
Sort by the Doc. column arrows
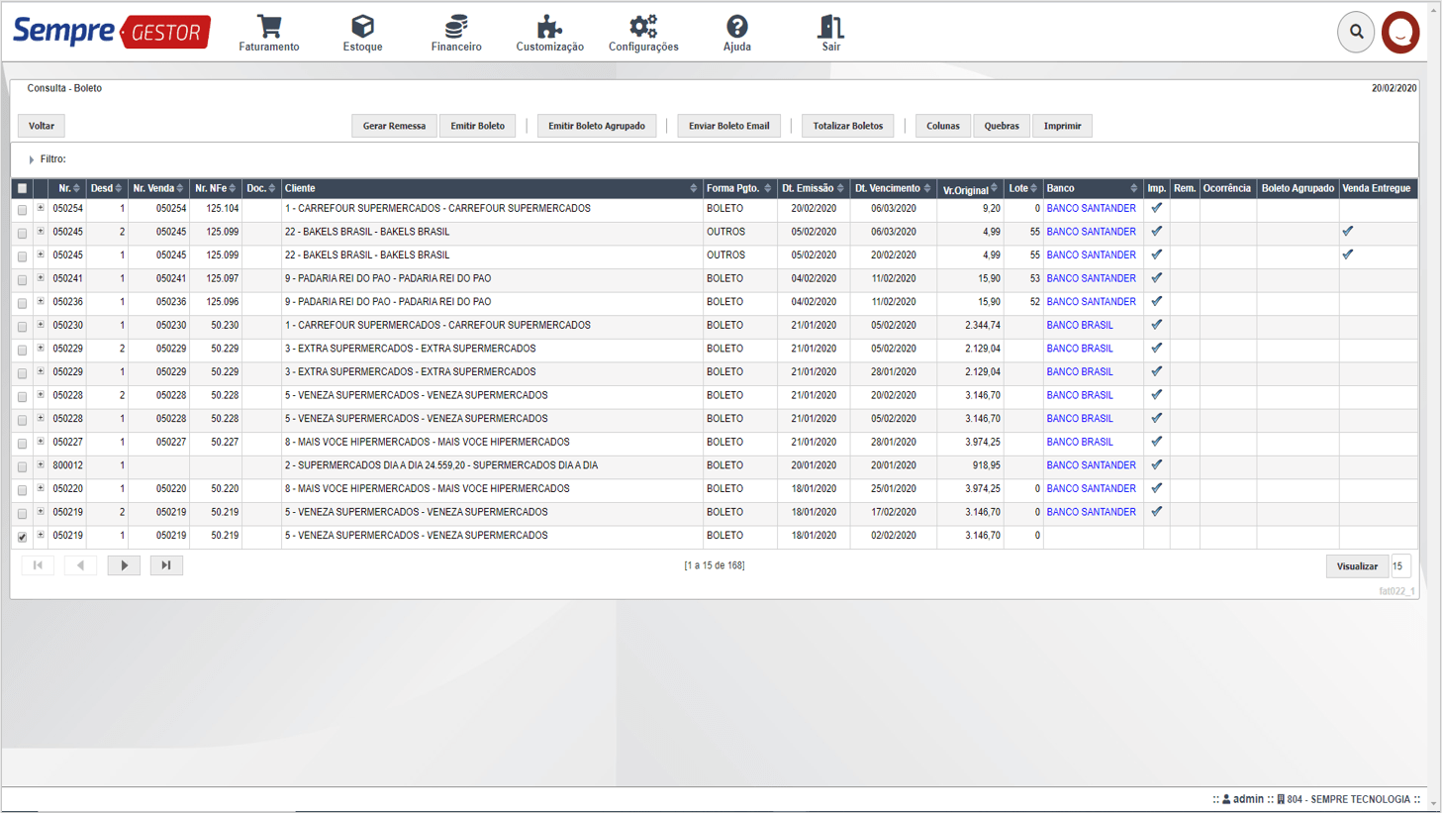click(x=272, y=188)
